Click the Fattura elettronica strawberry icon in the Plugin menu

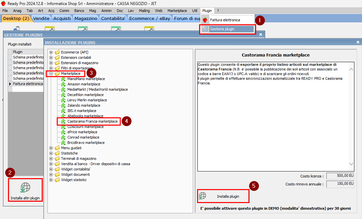tap(205, 20)
